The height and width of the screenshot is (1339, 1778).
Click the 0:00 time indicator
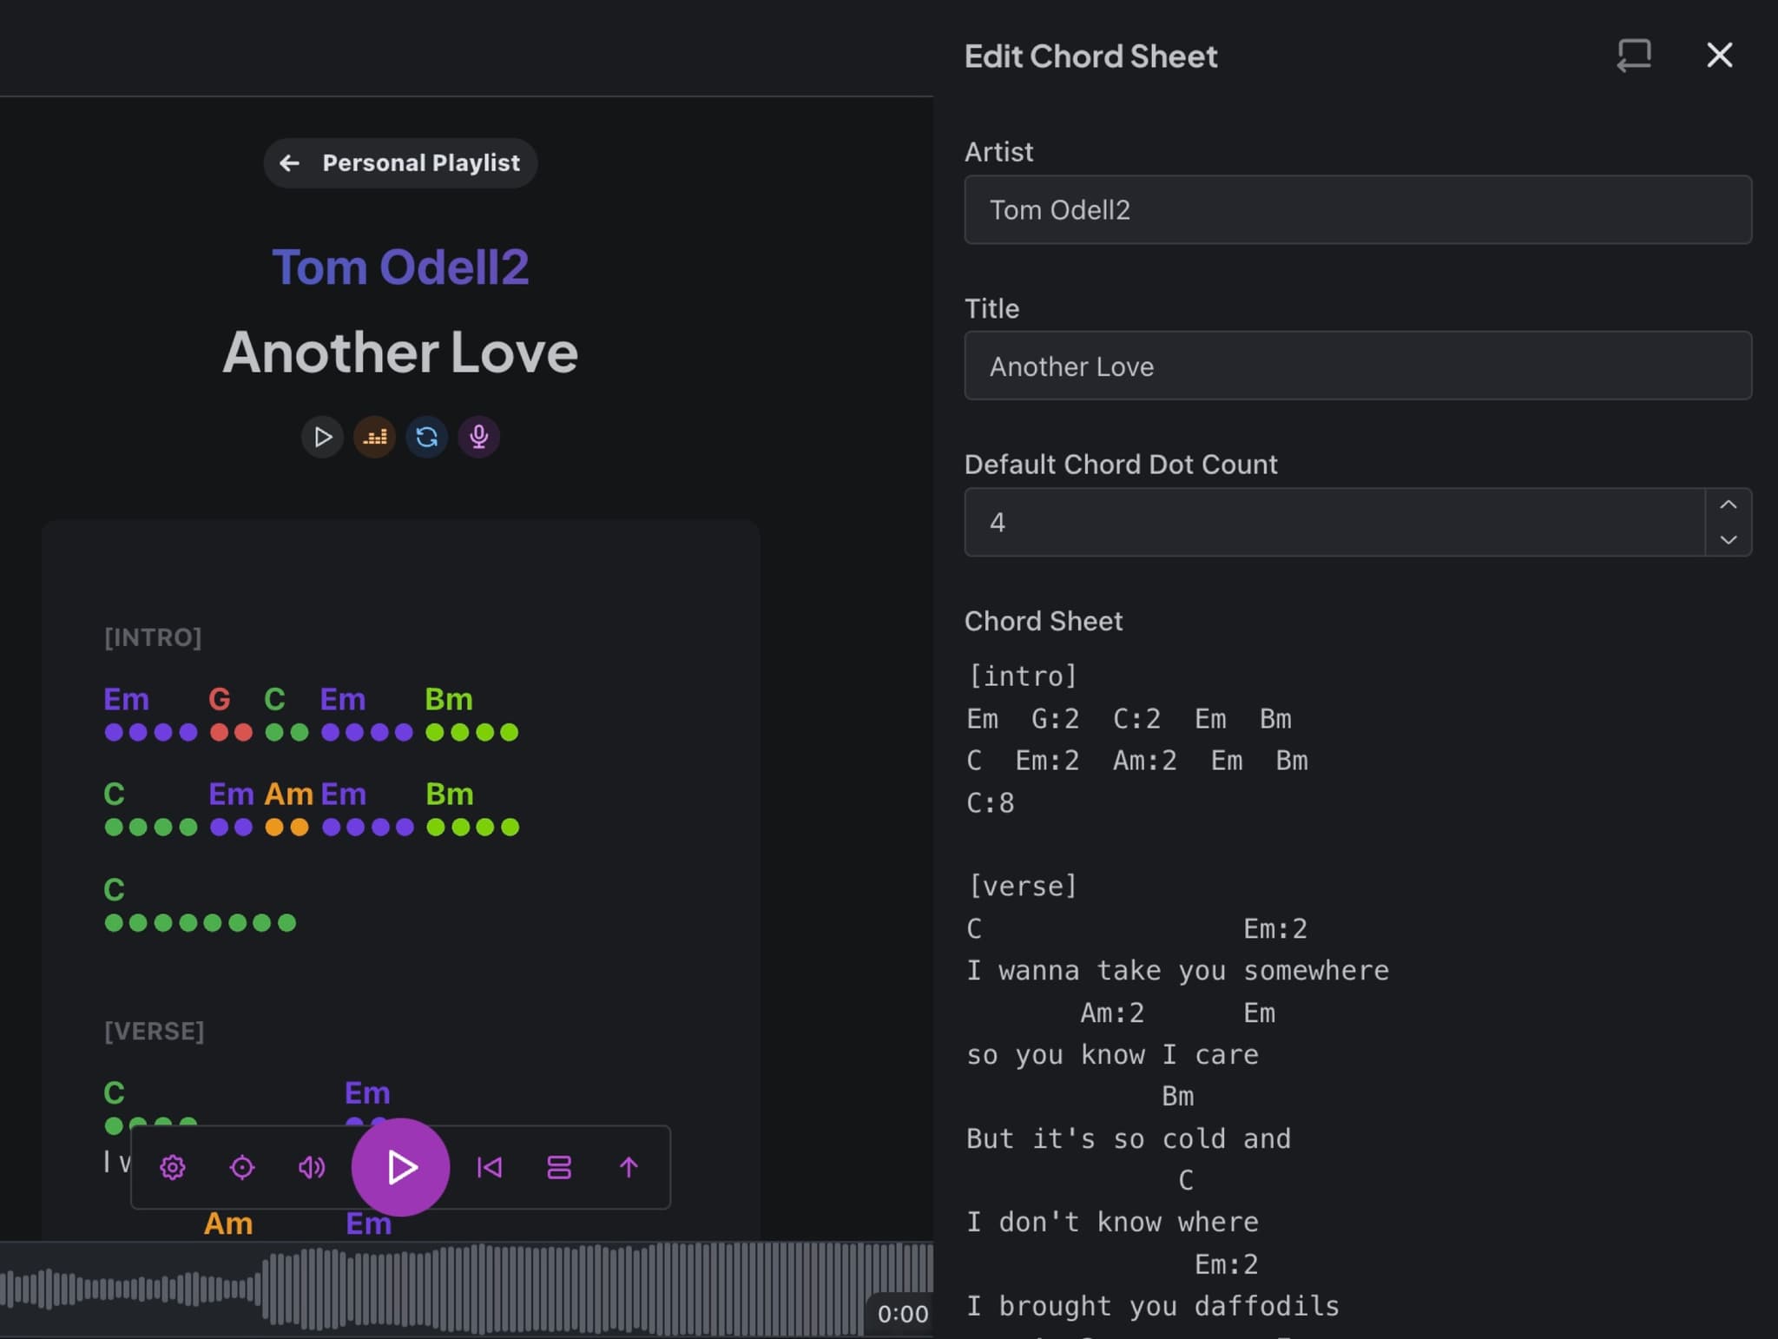[x=903, y=1314]
